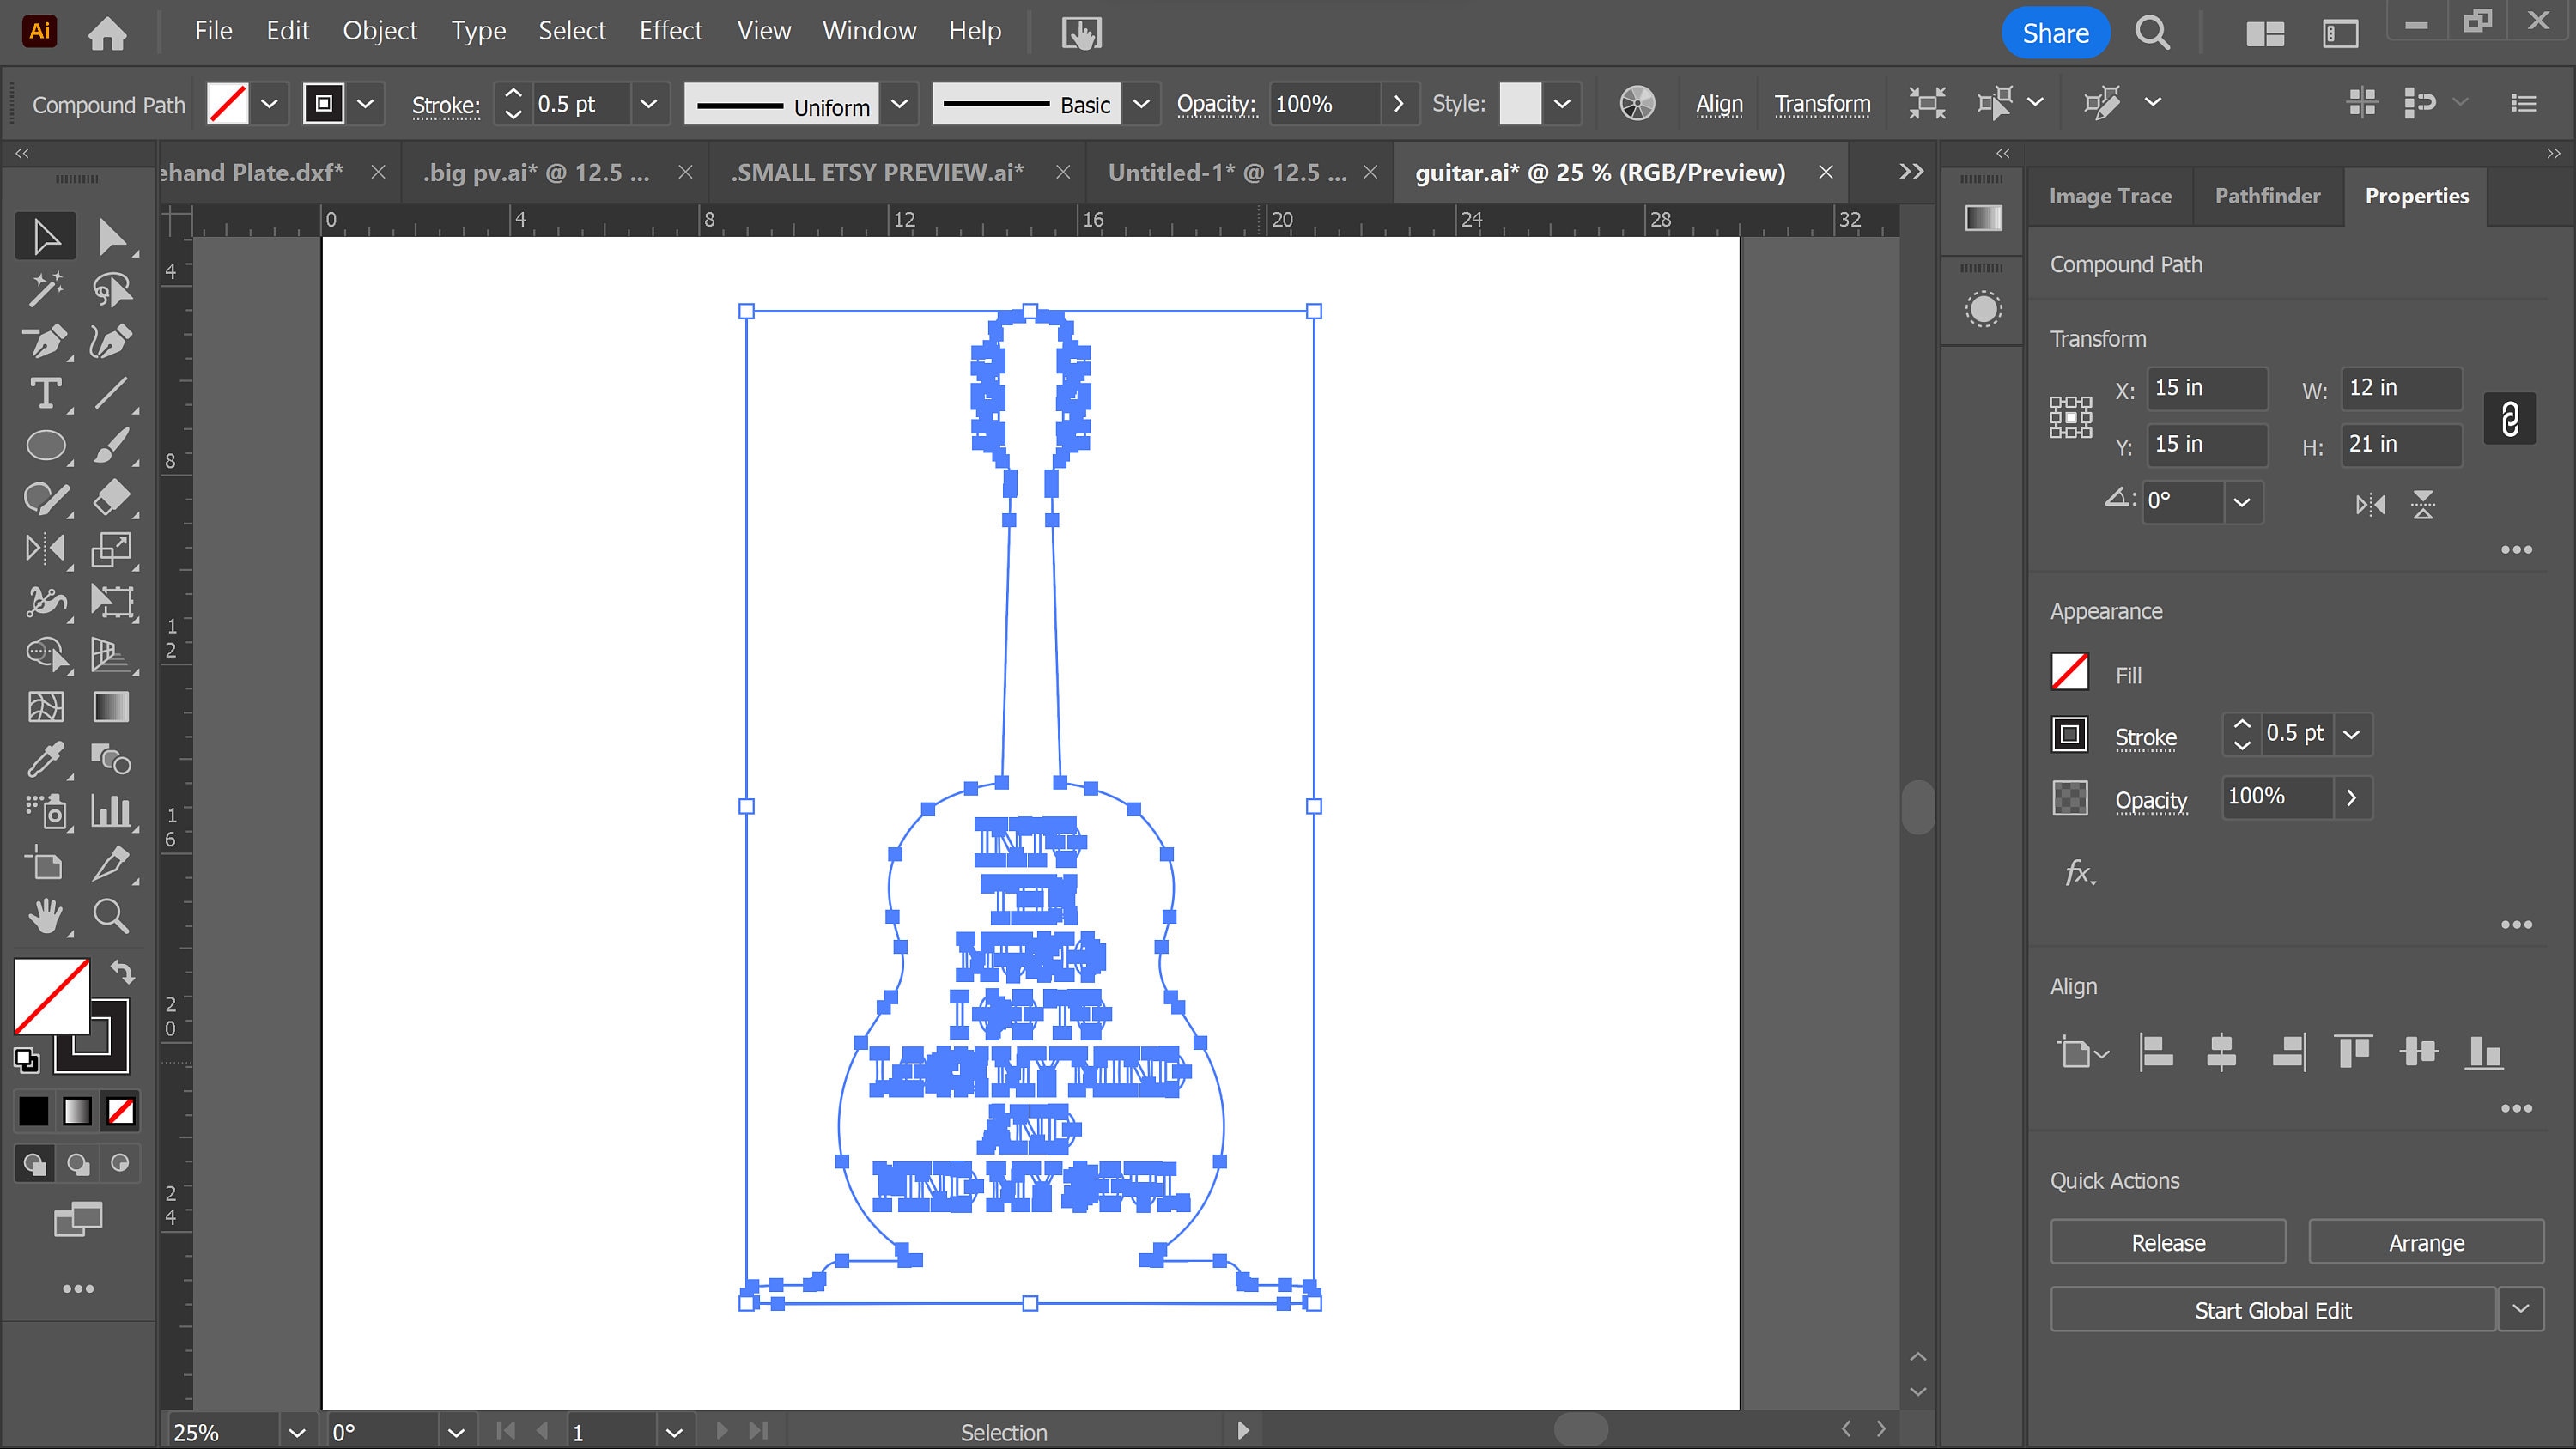Pick the Zoom tool

[x=112, y=916]
